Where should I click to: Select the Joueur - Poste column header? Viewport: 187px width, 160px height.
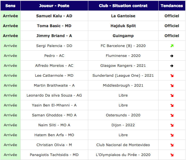click(x=54, y=6)
